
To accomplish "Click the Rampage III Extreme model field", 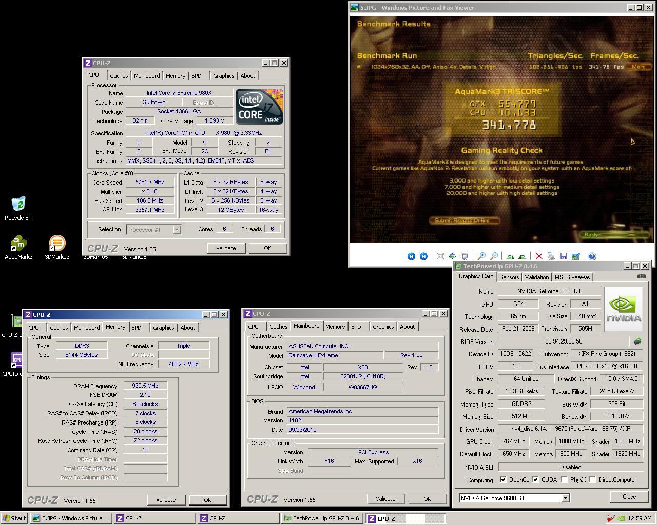I will [x=335, y=356].
